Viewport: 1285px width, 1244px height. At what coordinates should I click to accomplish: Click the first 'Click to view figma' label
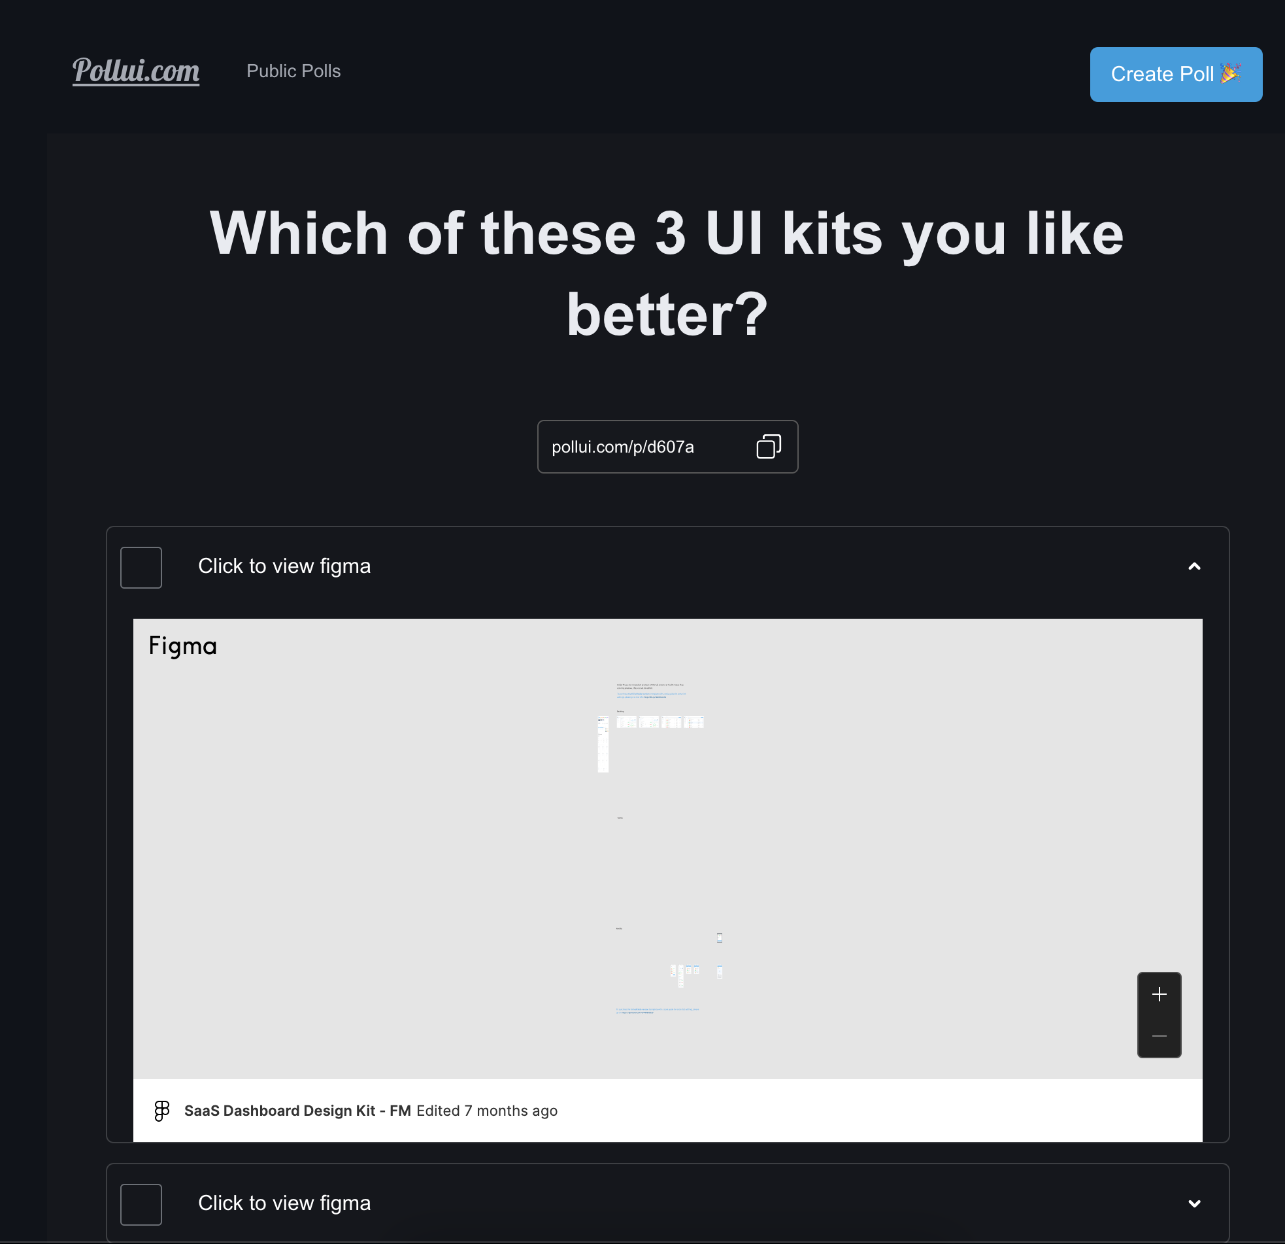284,566
